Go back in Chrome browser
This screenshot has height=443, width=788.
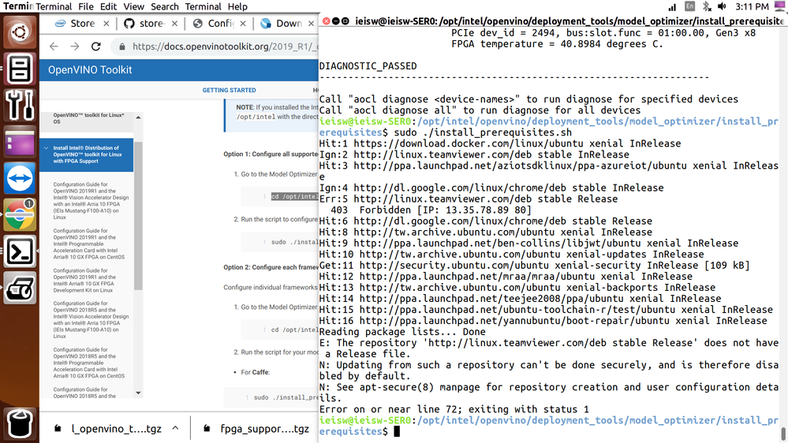click(54, 47)
